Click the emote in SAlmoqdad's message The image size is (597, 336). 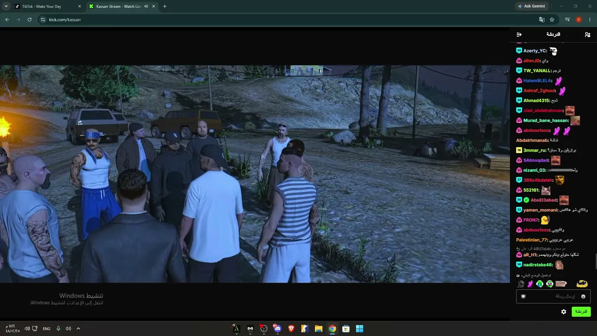click(x=555, y=161)
